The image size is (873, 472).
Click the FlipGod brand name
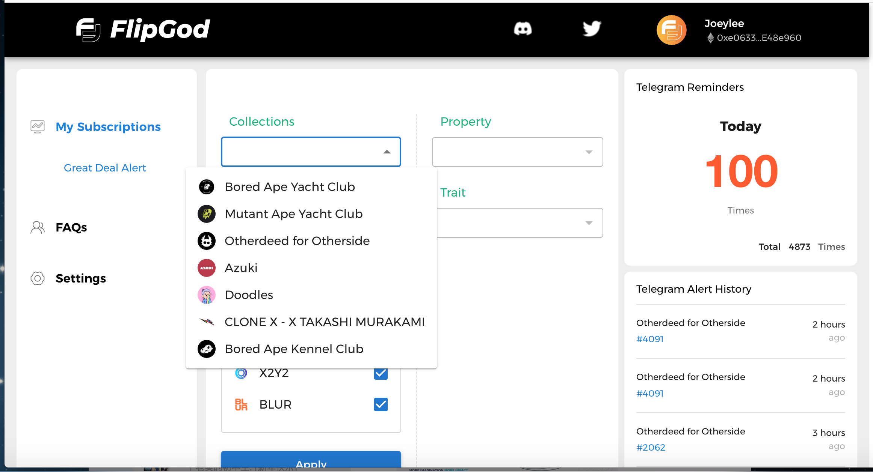(x=160, y=30)
